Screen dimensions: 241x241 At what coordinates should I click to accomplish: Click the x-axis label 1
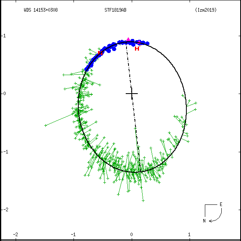(x=189, y=234)
